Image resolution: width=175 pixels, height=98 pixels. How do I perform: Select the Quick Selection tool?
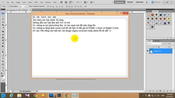(3, 22)
